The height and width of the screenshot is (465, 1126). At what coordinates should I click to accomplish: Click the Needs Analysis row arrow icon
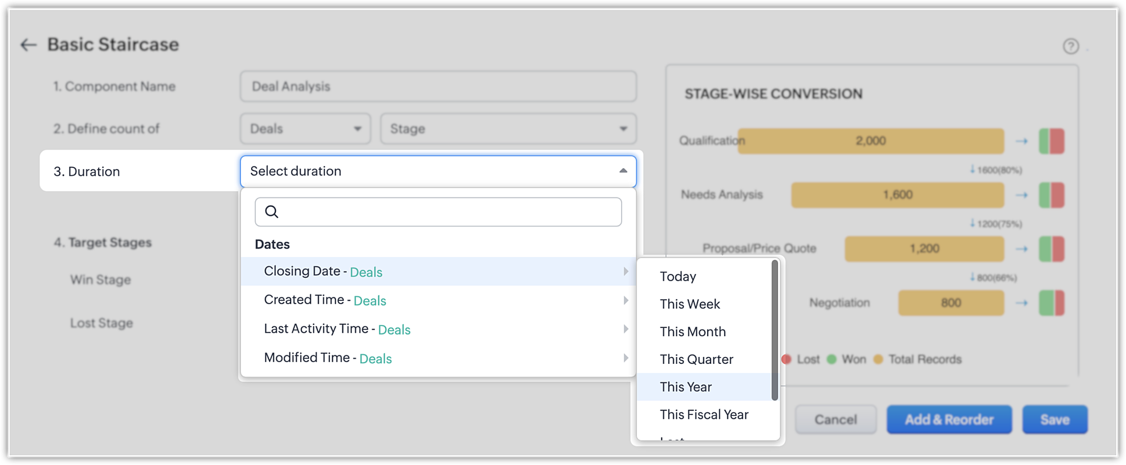pos(1021,195)
